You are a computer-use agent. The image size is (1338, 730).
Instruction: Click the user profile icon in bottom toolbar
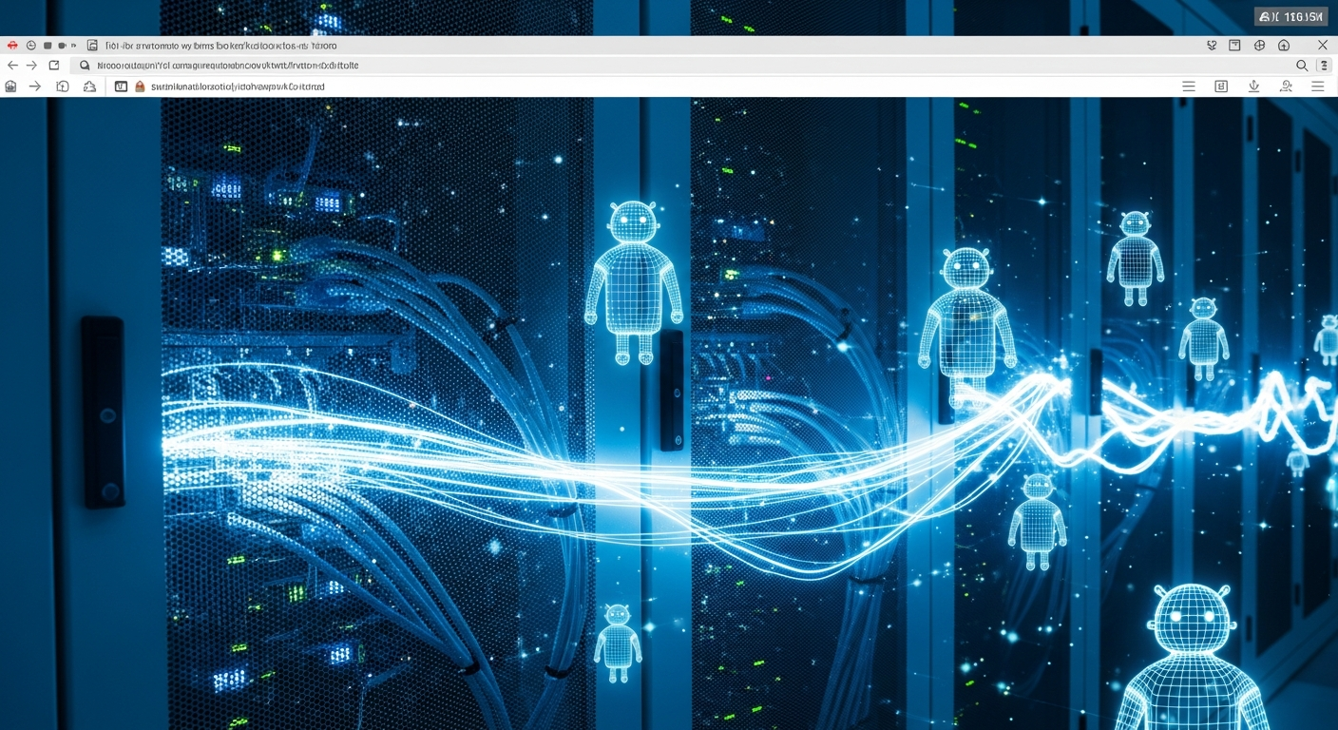1286,86
